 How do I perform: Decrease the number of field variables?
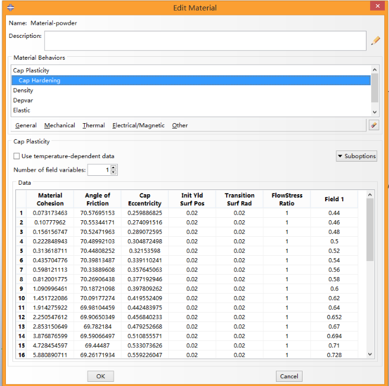point(114,173)
